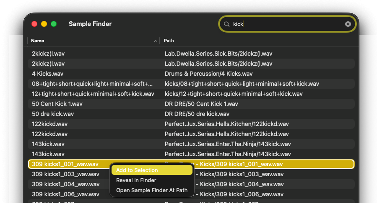This screenshot has width=377, height=203.
Task: Click the green zoom window button
Action: pos(54,24)
